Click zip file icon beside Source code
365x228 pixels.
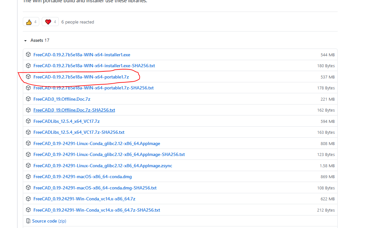pos(28,221)
